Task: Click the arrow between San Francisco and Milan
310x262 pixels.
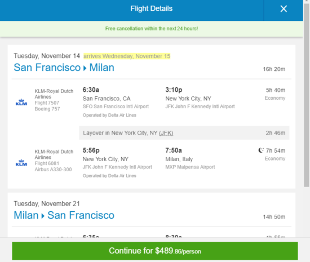Action: pyautogui.click(x=85, y=68)
